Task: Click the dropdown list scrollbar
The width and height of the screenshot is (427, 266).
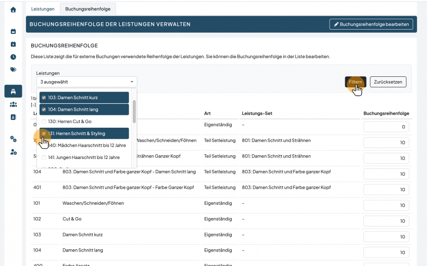Action: (134, 111)
